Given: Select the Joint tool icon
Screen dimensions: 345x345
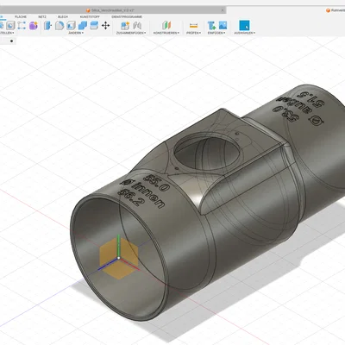Looking at the screenshot, I should pos(137,26).
